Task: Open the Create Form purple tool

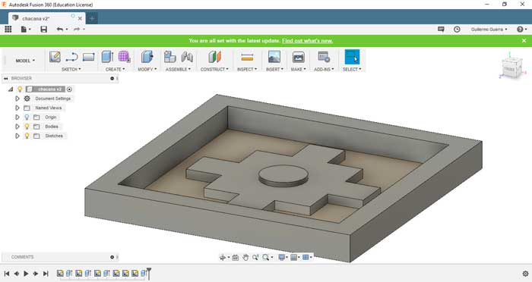Action: click(x=124, y=57)
